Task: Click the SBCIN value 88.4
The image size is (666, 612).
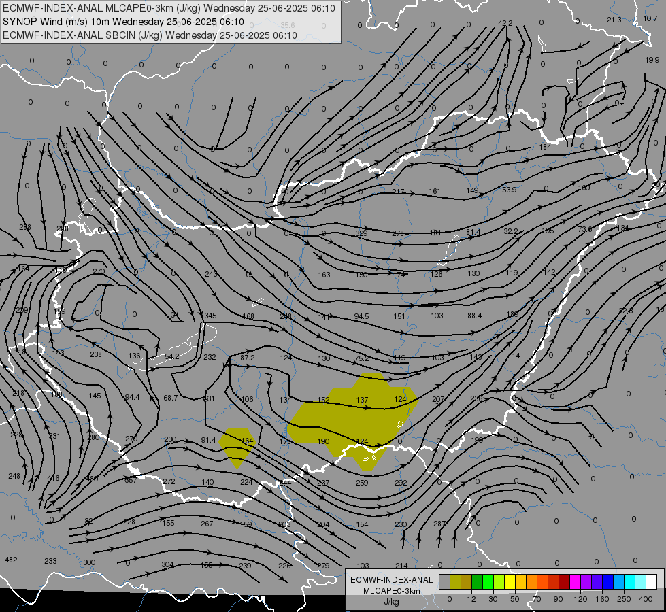Action: (x=474, y=316)
